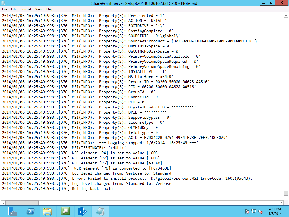This screenshot has height=217, width=289.
Task: Activate the Notepad taskbar icon
Action: pyautogui.click(x=100, y=211)
